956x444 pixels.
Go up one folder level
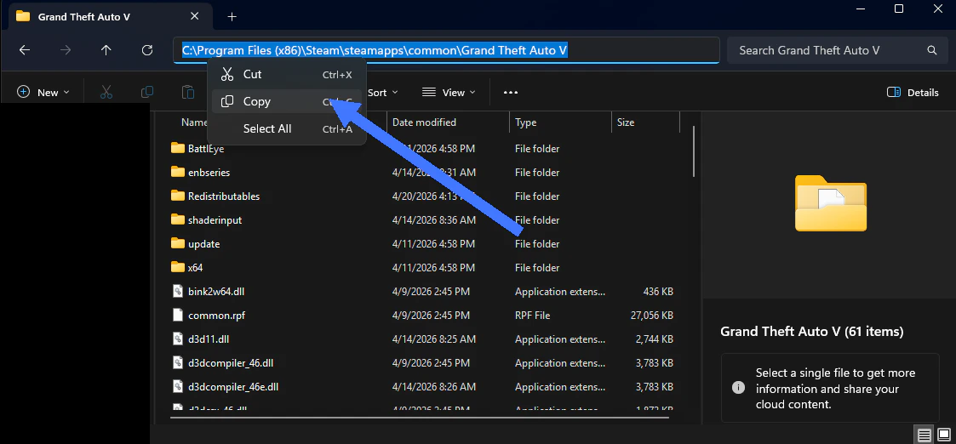106,50
